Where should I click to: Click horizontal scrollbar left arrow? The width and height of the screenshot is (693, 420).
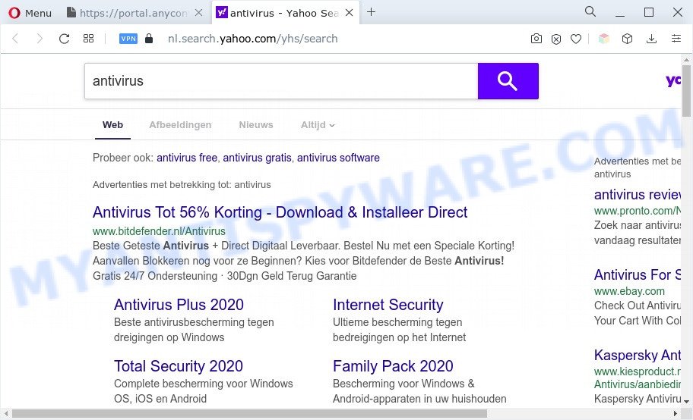click(6, 414)
